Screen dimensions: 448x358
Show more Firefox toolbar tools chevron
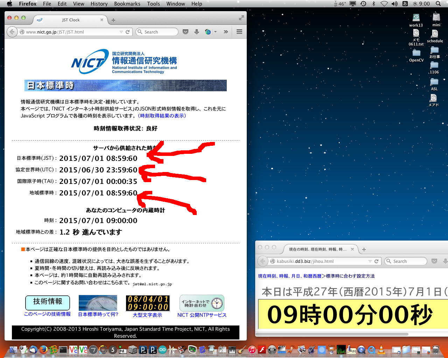click(x=226, y=32)
